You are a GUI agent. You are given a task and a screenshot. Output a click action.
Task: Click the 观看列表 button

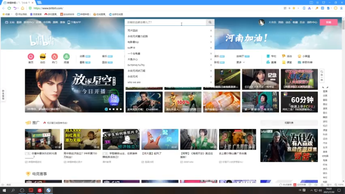[x=289, y=123]
